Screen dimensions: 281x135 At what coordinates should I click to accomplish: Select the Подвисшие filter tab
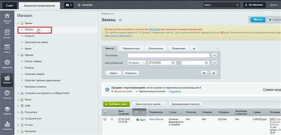pyautogui.click(x=179, y=48)
